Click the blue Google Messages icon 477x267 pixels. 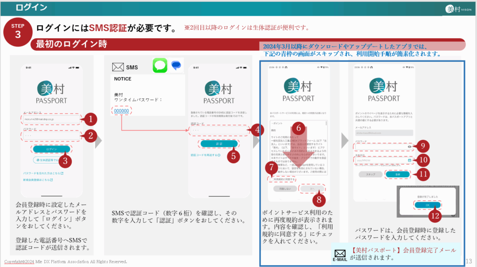(x=177, y=66)
